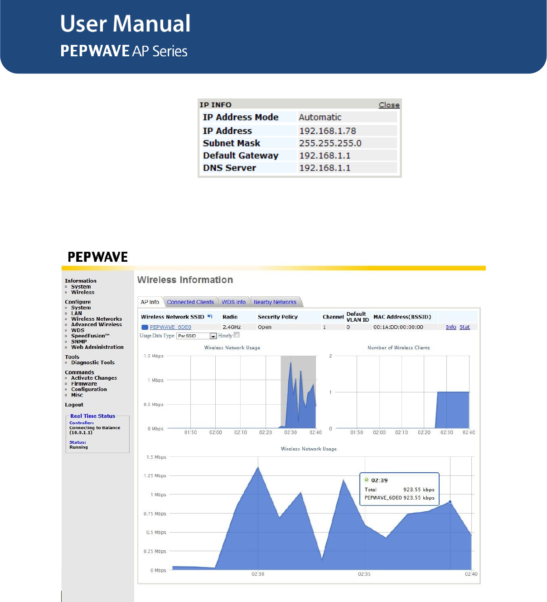This screenshot has width=547, height=602.
Task: Enable the Hourly checkbox
Action: point(237,335)
